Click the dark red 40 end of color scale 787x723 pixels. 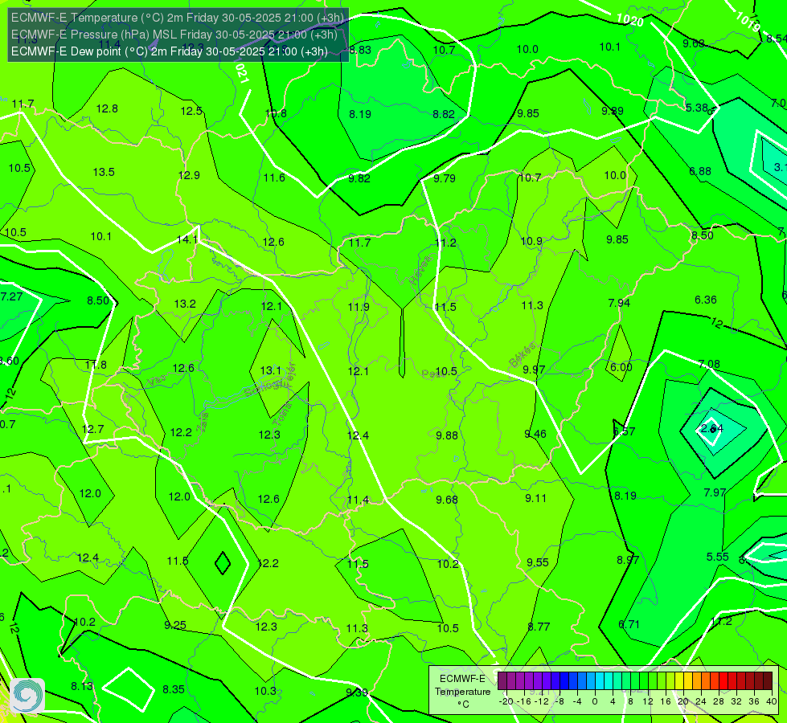(768, 681)
